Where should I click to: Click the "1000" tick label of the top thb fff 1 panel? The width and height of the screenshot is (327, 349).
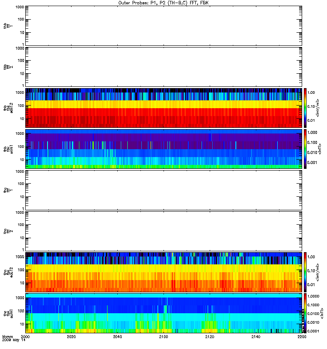point(20,7)
